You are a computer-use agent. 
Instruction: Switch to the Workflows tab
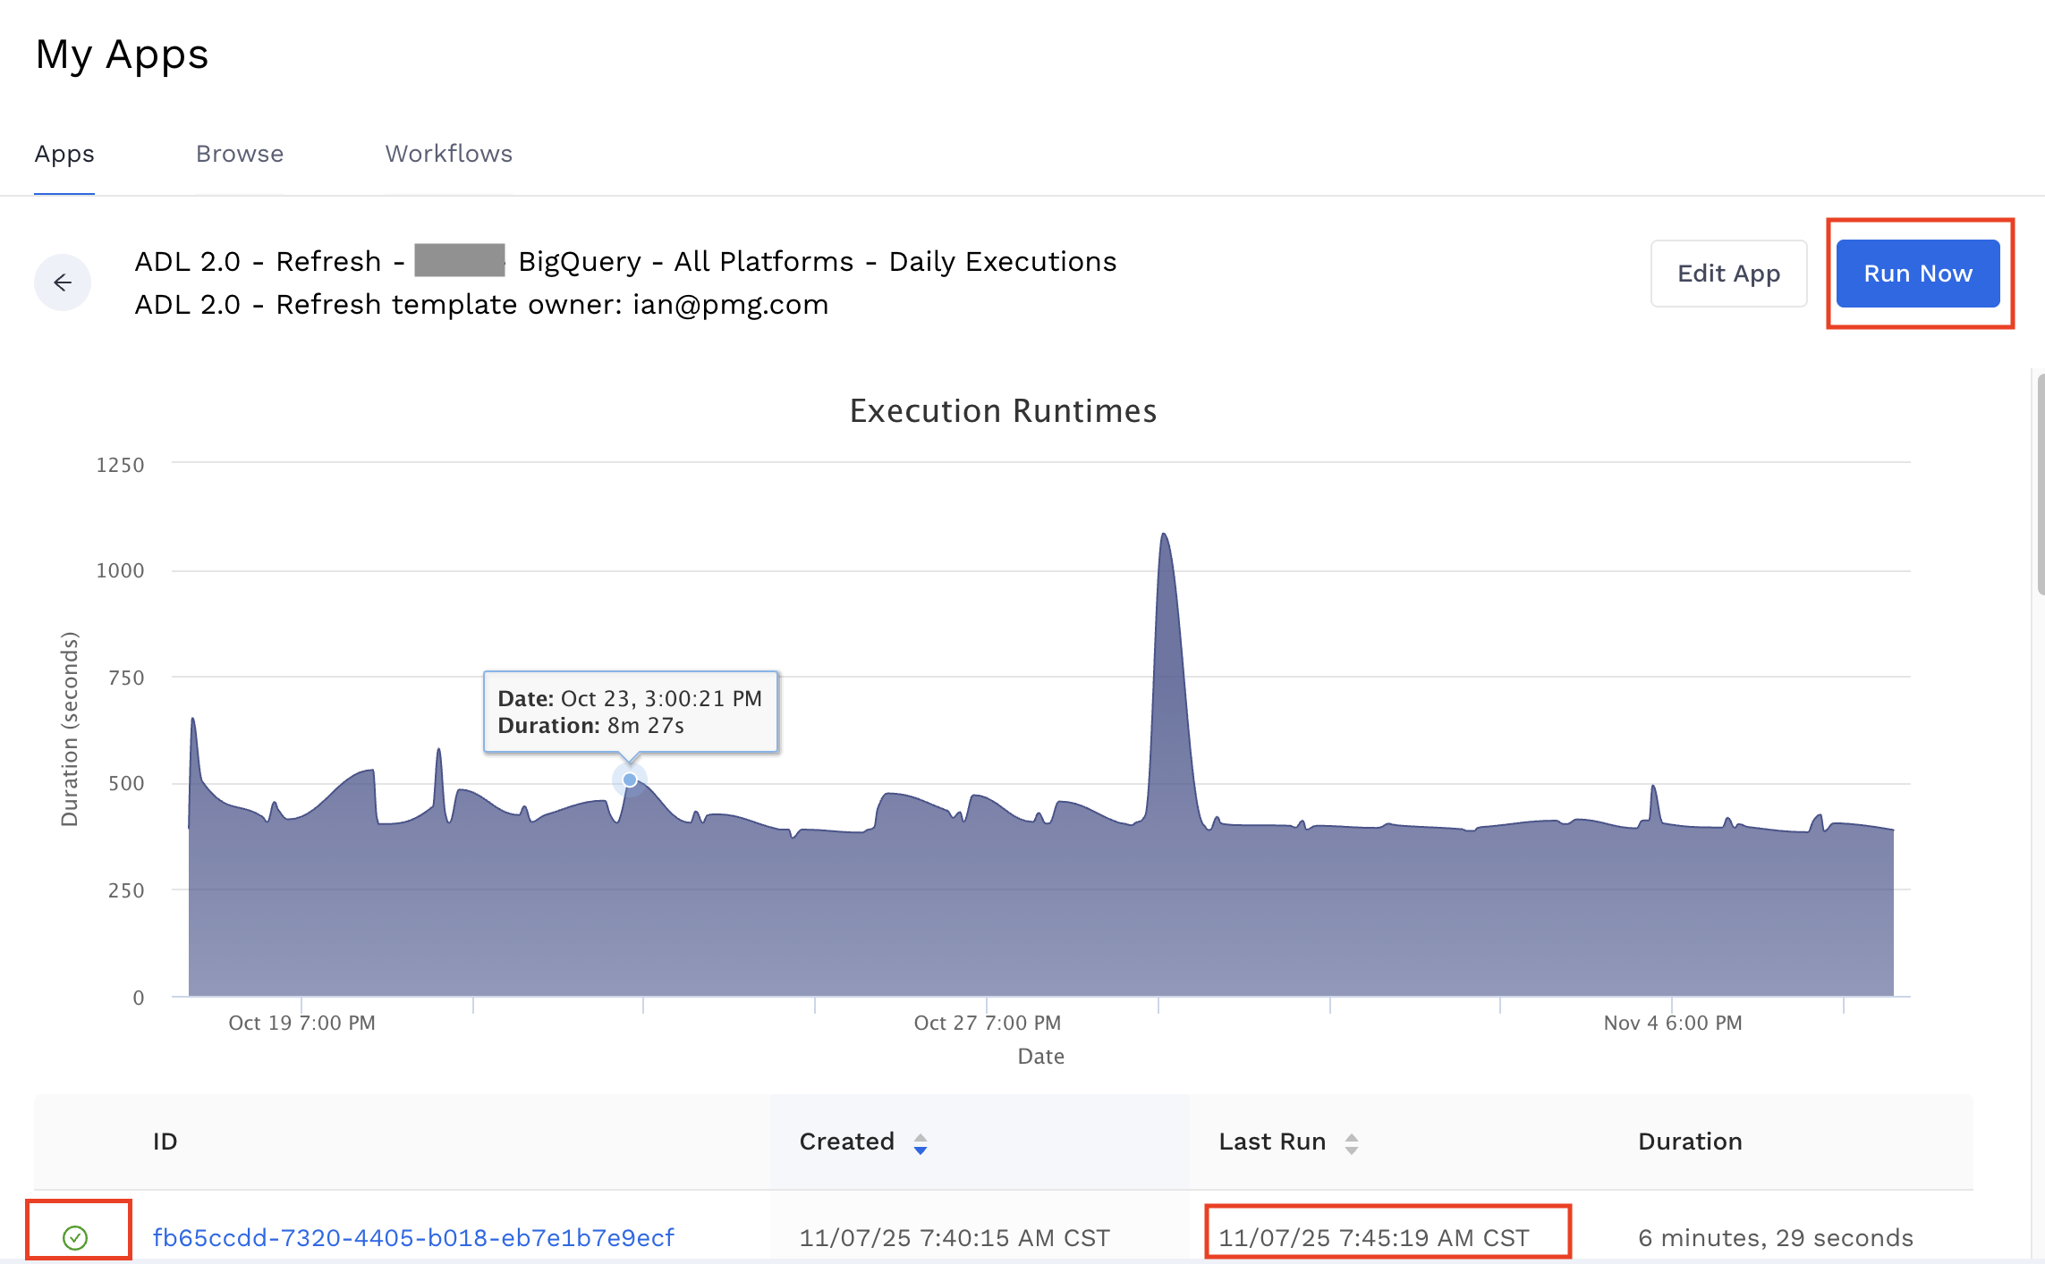coord(447,153)
